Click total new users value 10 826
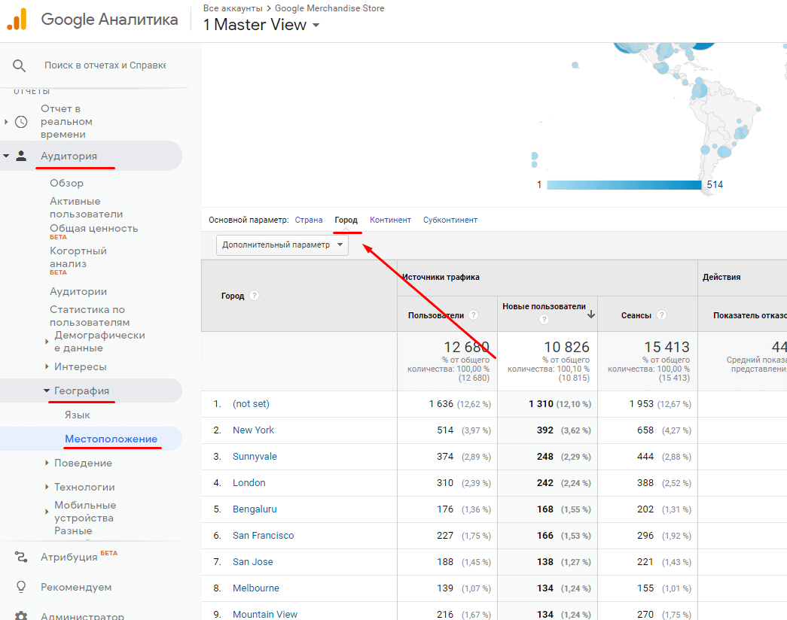 566,347
